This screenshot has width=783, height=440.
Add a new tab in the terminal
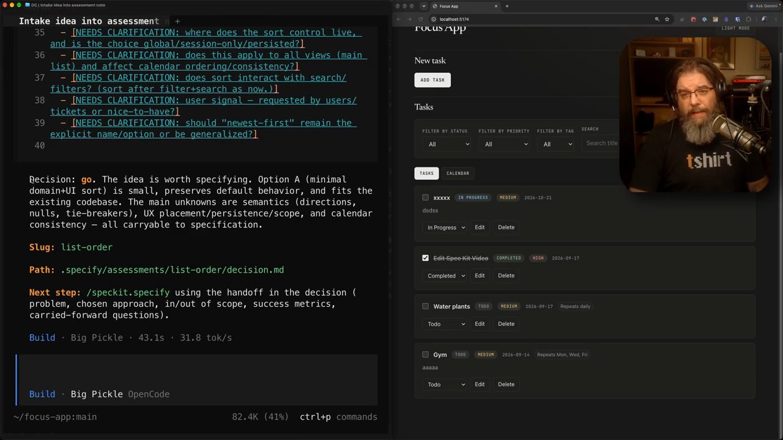(x=177, y=21)
